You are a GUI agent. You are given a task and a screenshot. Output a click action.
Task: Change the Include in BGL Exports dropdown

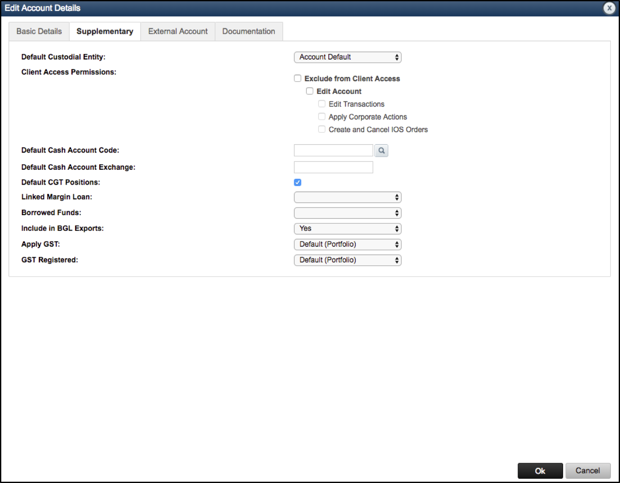click(347, 229)
